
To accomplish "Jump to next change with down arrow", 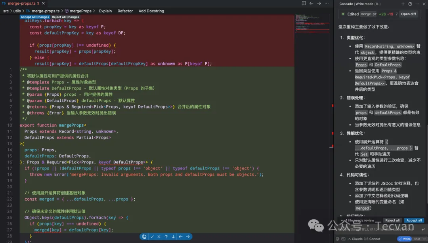I will point(173,237).
